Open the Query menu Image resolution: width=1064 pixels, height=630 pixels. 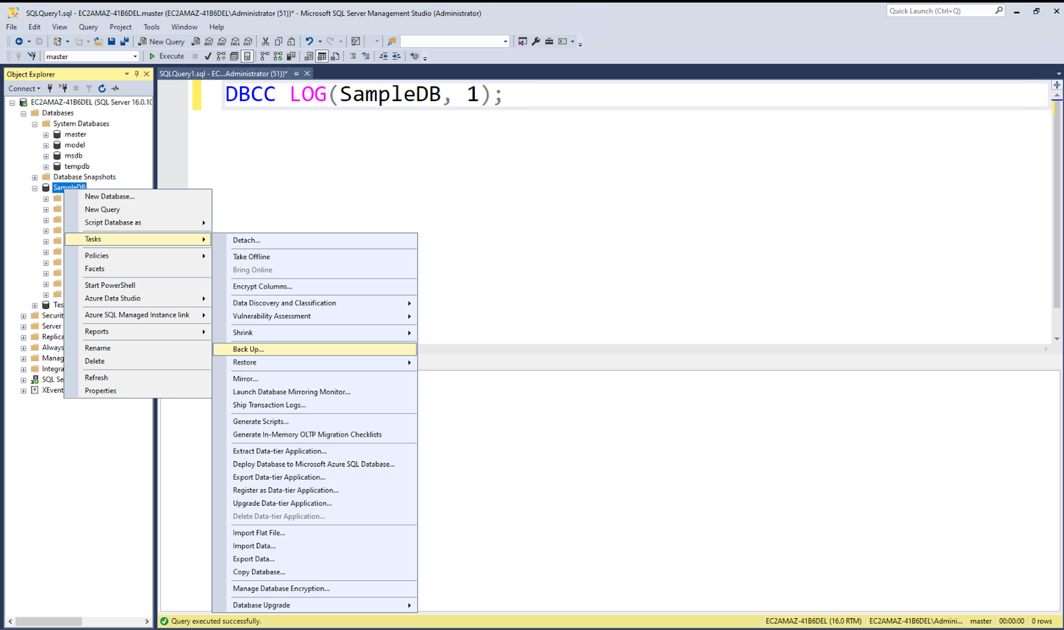click(88, 27)
